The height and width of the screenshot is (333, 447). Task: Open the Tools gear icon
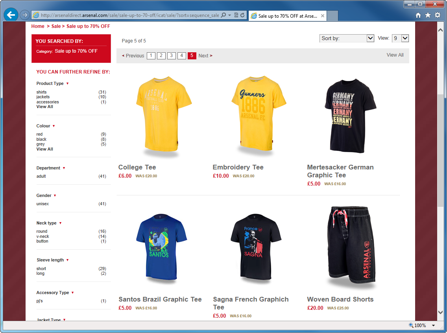point(438,15)
